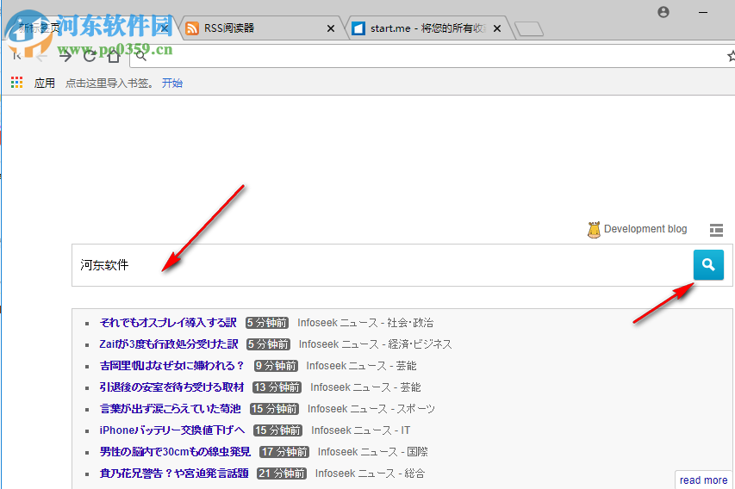735x489 pixels.
Task: Click the 13 分钟前 time badge
Action: 277,387
